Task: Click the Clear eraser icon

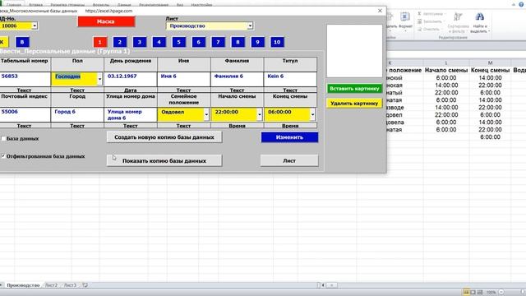Action: (419, 30)
